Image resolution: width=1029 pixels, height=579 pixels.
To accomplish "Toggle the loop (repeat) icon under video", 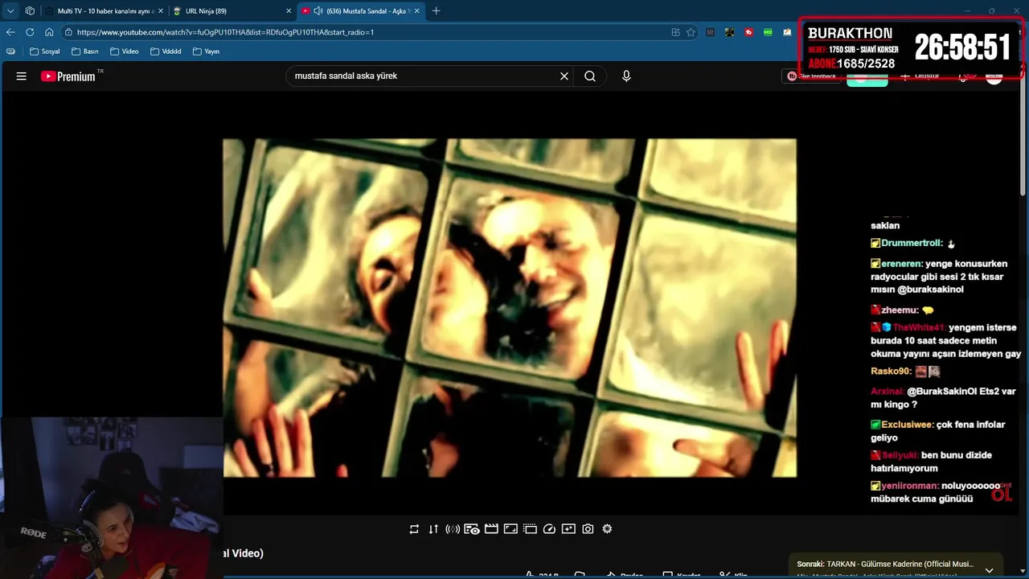I will click(x=414, y=529).
